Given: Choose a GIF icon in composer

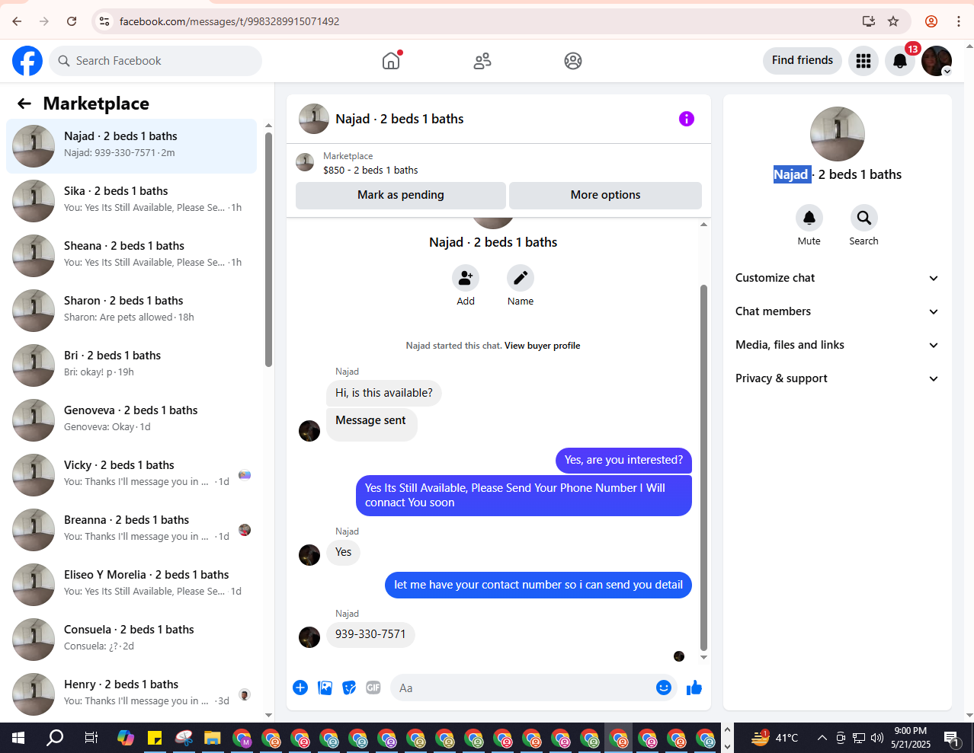Looking at the screenshot, I should point(373,688).
